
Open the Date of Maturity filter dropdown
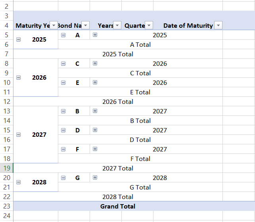click(218, 25)
